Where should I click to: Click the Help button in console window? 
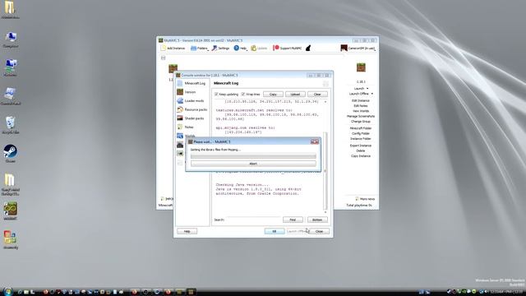click(187, 232)
